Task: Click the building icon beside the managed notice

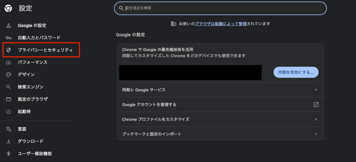Action: click(x=173, y=24)
